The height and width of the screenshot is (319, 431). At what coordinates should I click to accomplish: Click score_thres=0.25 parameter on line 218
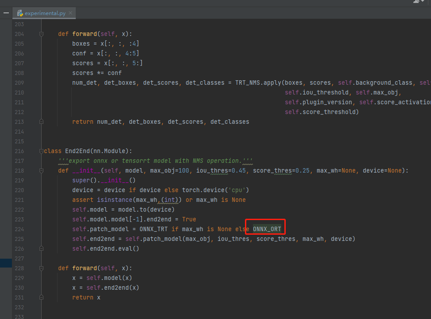coord(281,171)
